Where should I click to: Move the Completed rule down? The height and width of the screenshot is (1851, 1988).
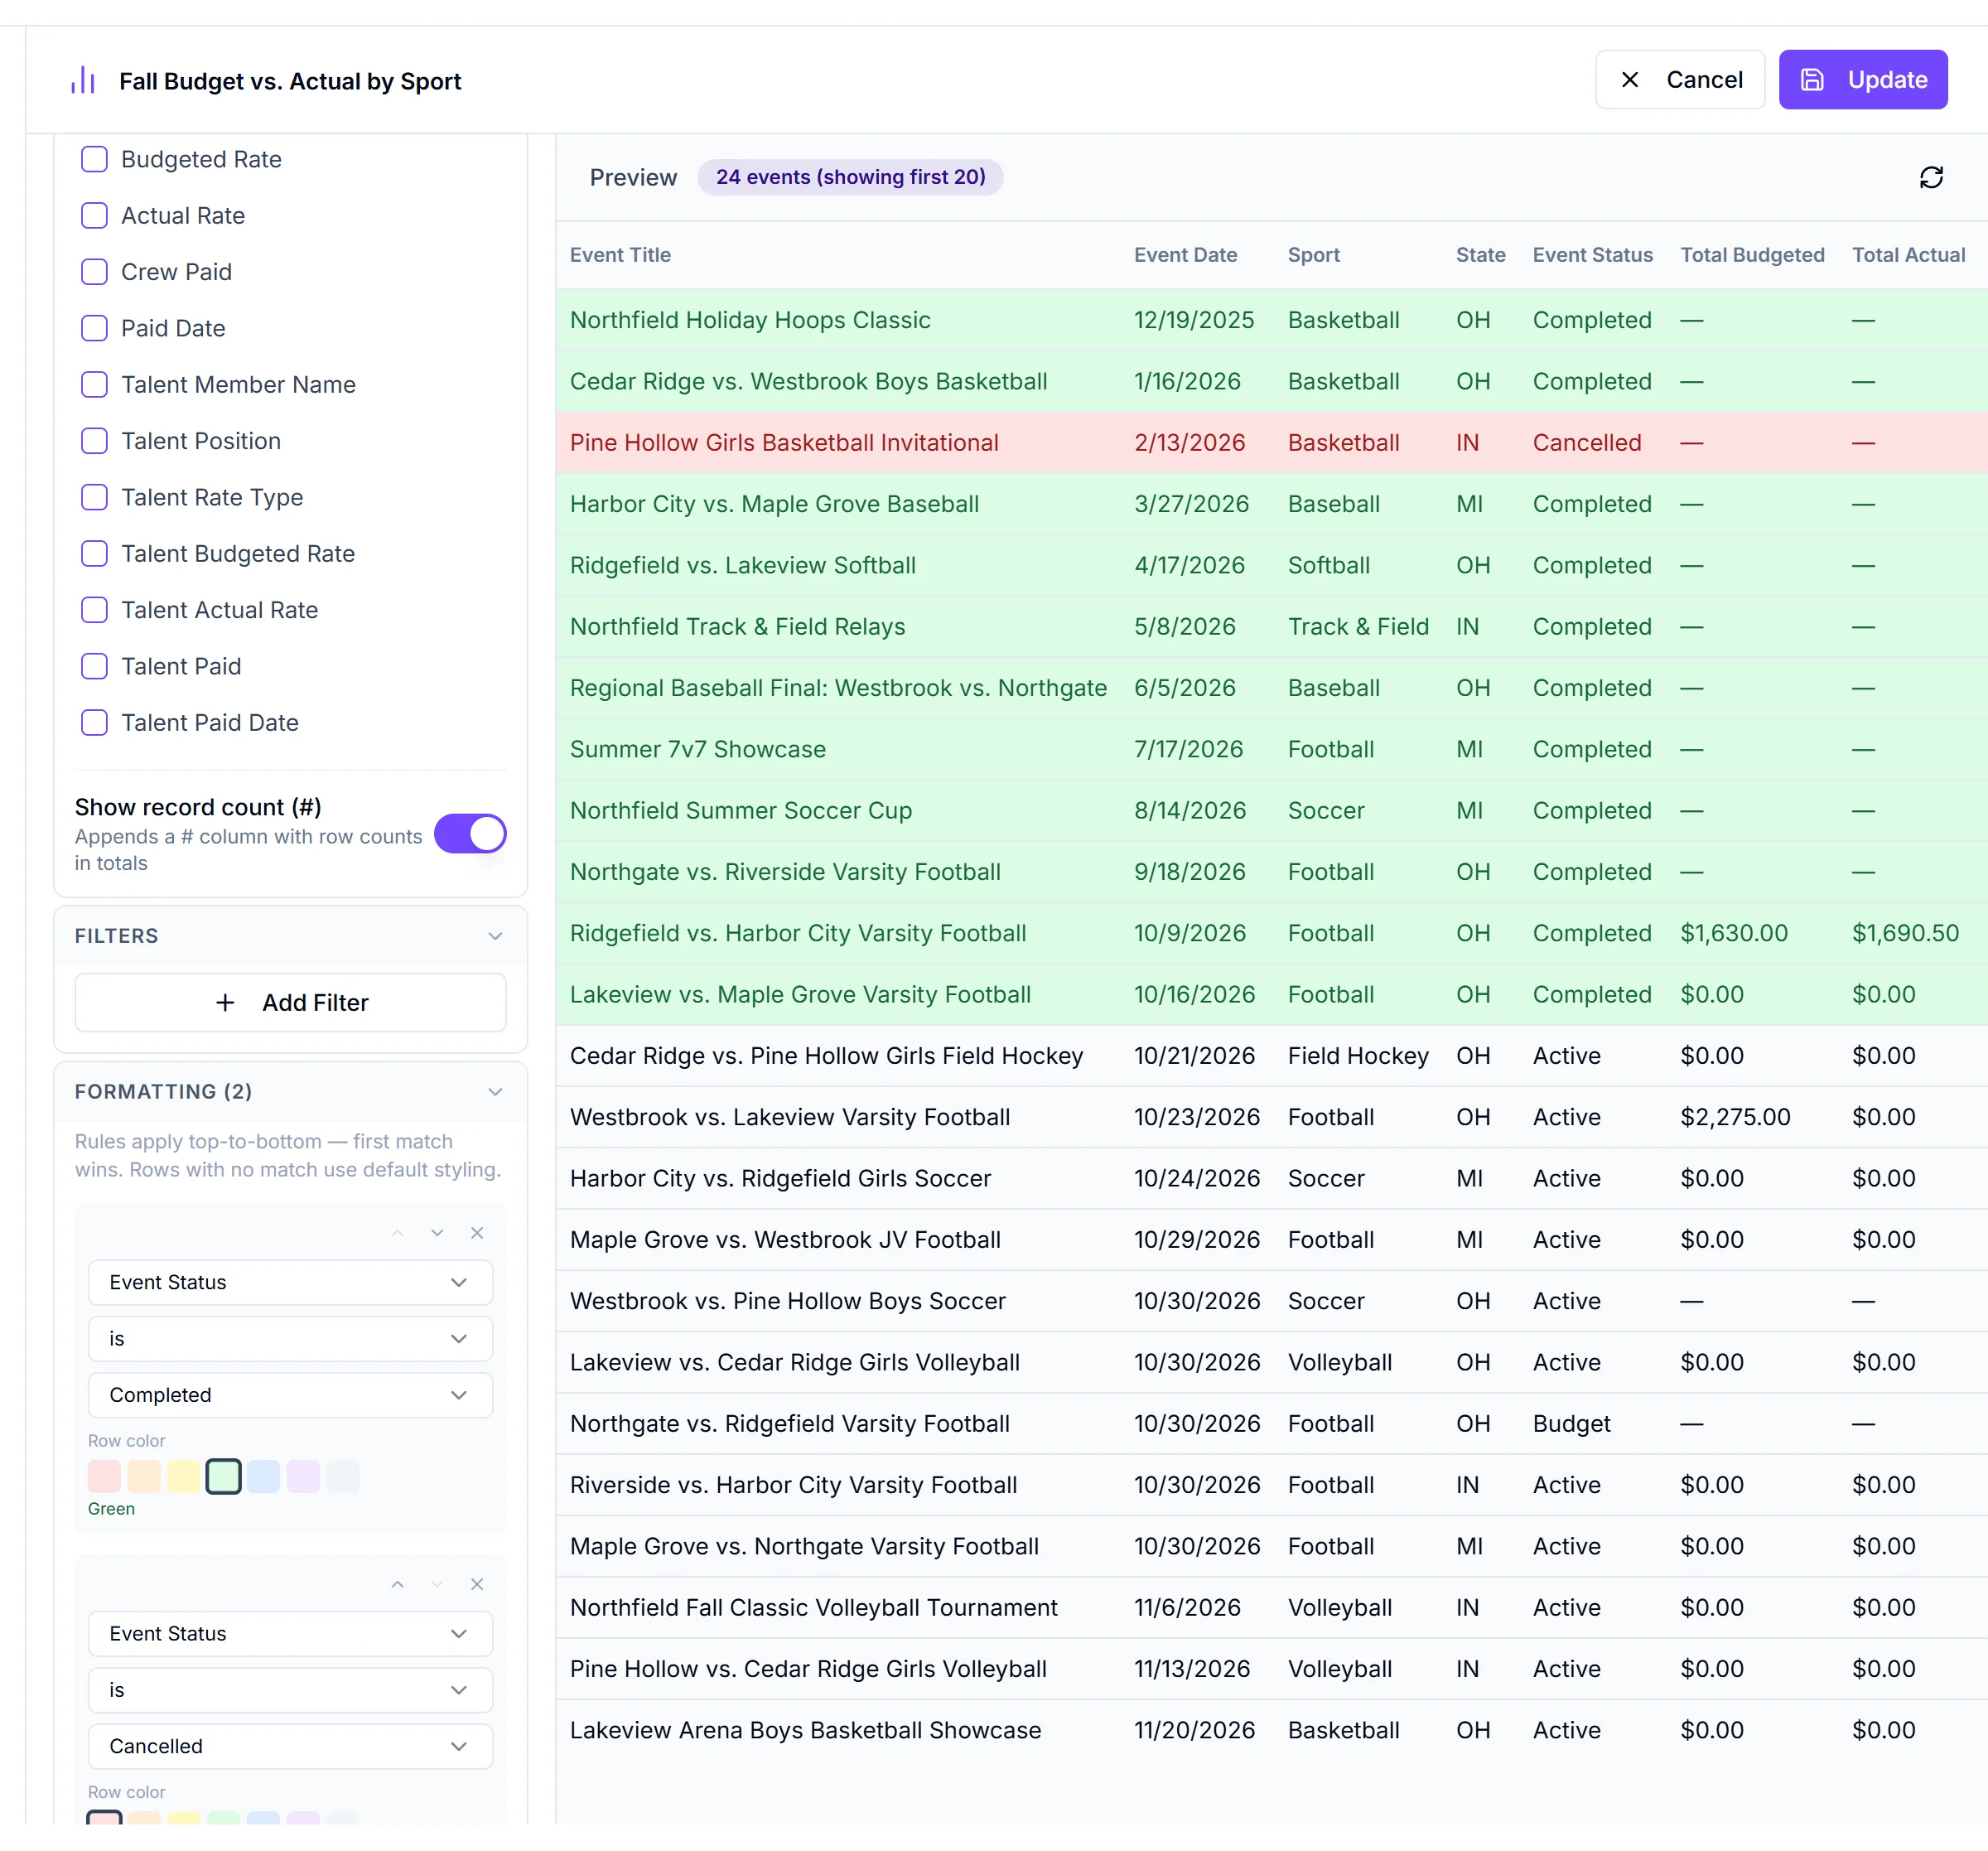point(437,1233)
